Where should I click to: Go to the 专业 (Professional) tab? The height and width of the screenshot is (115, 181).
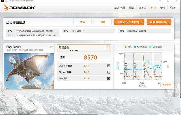click(x=163, y=8)
